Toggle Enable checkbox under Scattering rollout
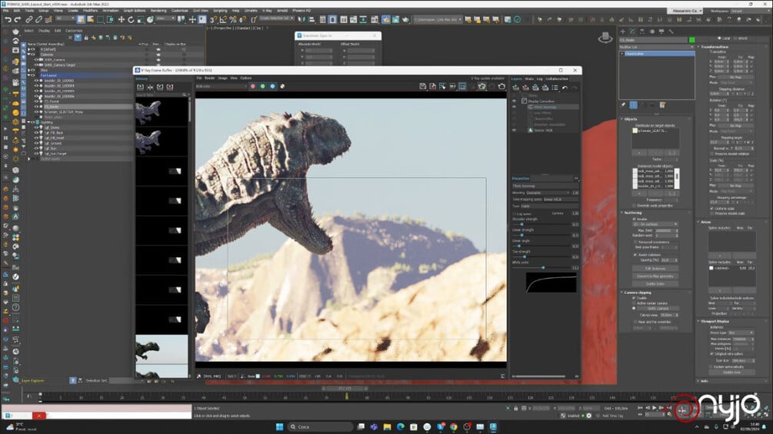The width and height of the screenshot is (773, 434). click(635, 219)
